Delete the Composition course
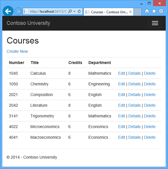Viewport: 168px width, 169px height. point(150,95)
